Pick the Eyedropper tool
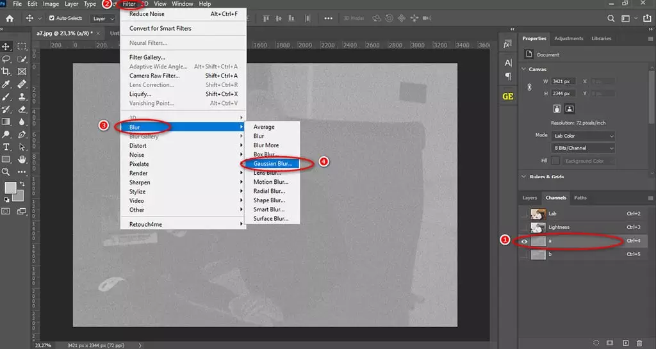Viewport: 656px width, 349px height. [6, 84]
